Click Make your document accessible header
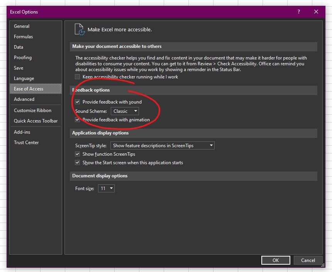The image size is (332, 272). [x=193, y=46]
